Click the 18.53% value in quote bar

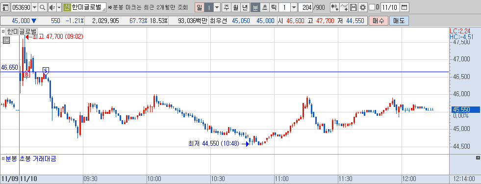point(159,21)
